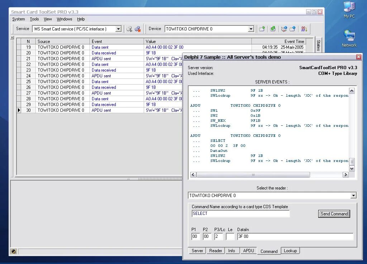Open the Help menu
The width and height of the screenshot is (367, 264).
pyautogui.click(x=81, y=19)
